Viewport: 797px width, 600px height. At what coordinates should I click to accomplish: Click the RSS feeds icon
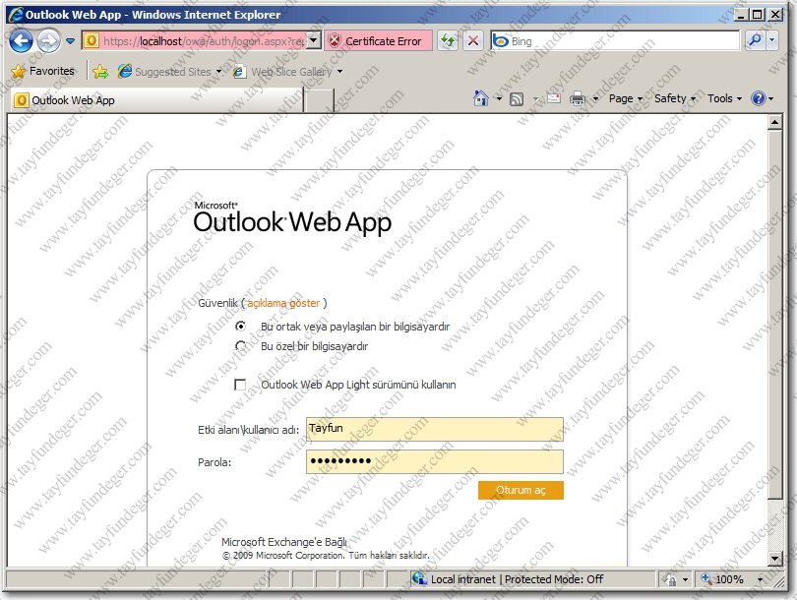tap(517, 98)
